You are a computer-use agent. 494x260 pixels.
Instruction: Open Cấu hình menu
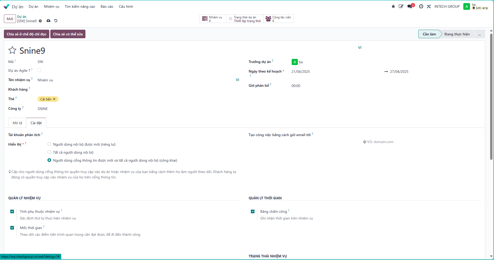coord(126,6)
